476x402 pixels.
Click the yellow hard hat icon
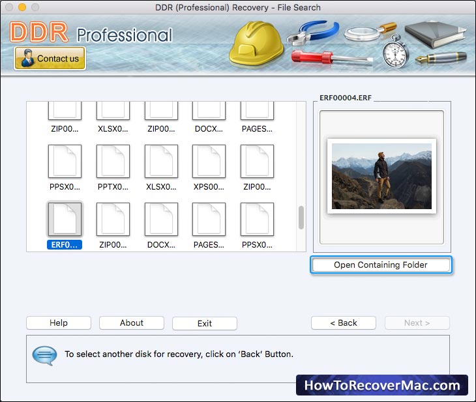pos(256,42)
